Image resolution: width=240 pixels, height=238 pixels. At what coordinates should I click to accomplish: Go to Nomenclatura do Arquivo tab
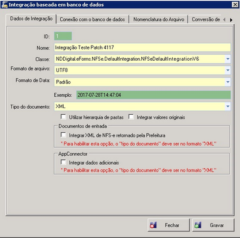pyautogui.click(x=159, y=19)
